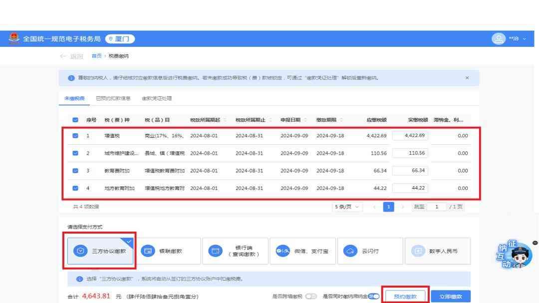The height and width of the screenshot is (303, 539).
Task: Turn off the 是否同时缴纳滞纳金 switch
Action: click(x=374, y=297)
